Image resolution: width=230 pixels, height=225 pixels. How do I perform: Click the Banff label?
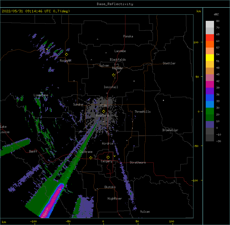click(x=33, y=152)
